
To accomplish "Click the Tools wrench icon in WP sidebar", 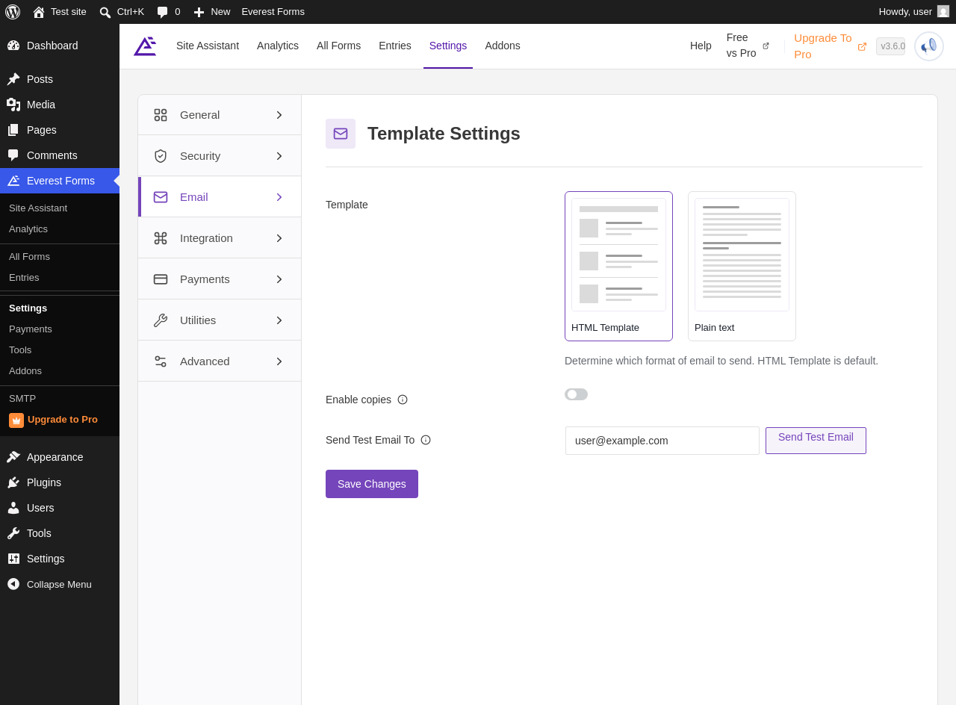I will click(x=13, y=533).
